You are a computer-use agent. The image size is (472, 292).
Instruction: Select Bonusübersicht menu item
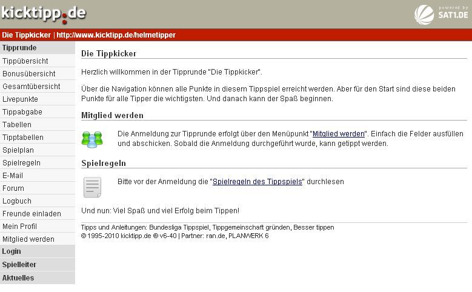28,74
